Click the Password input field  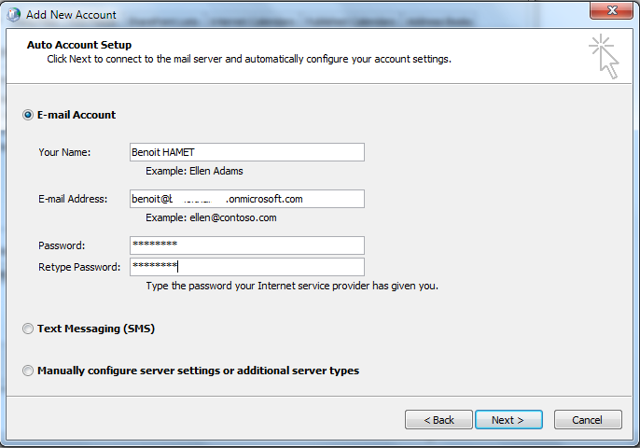point(246,245)
